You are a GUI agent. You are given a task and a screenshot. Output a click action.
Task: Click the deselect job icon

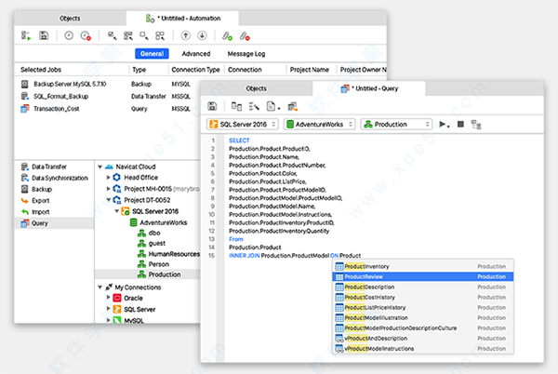144,35
